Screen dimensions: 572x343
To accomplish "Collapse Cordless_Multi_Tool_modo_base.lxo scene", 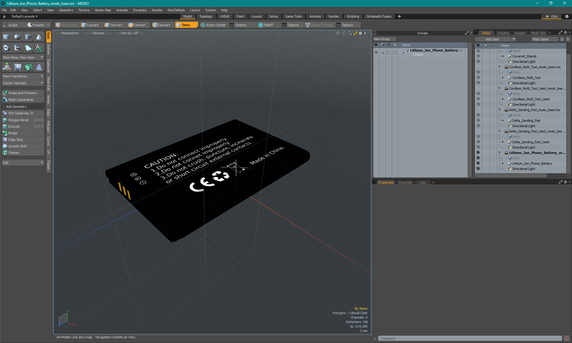I will click(500, 67).
